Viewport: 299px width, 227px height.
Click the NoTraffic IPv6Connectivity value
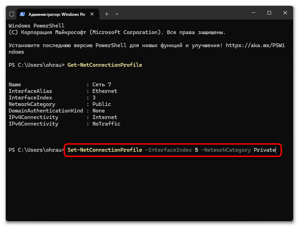pos(107,124)
